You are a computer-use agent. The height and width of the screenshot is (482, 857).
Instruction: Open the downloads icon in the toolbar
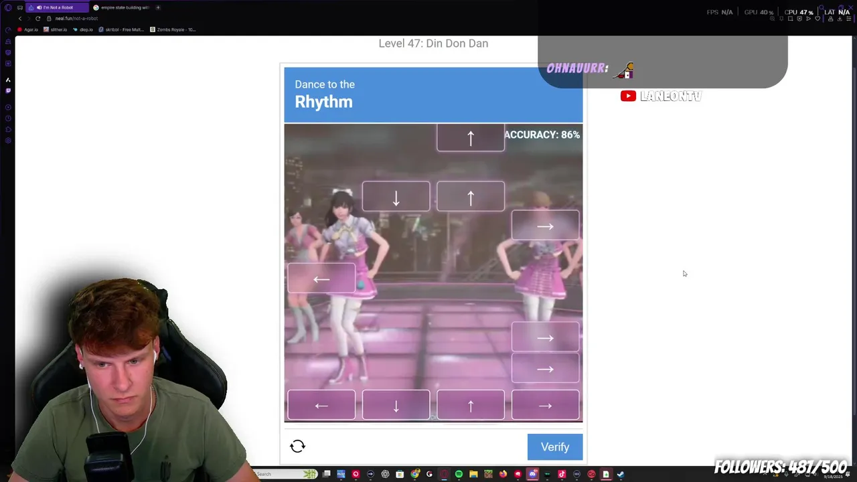tap(840, 19)
